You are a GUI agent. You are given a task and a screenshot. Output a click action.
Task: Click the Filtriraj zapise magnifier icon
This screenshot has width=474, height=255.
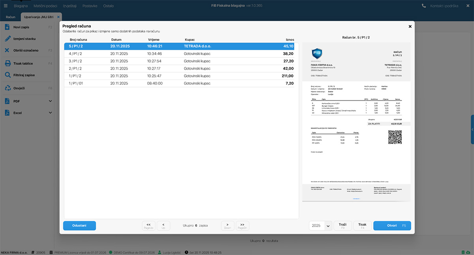click(x=7, y=75)
